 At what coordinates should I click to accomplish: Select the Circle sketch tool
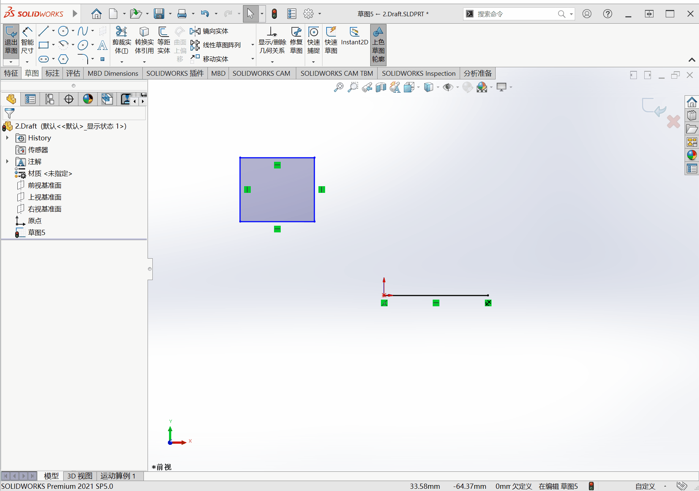click(x=63, y=31)
